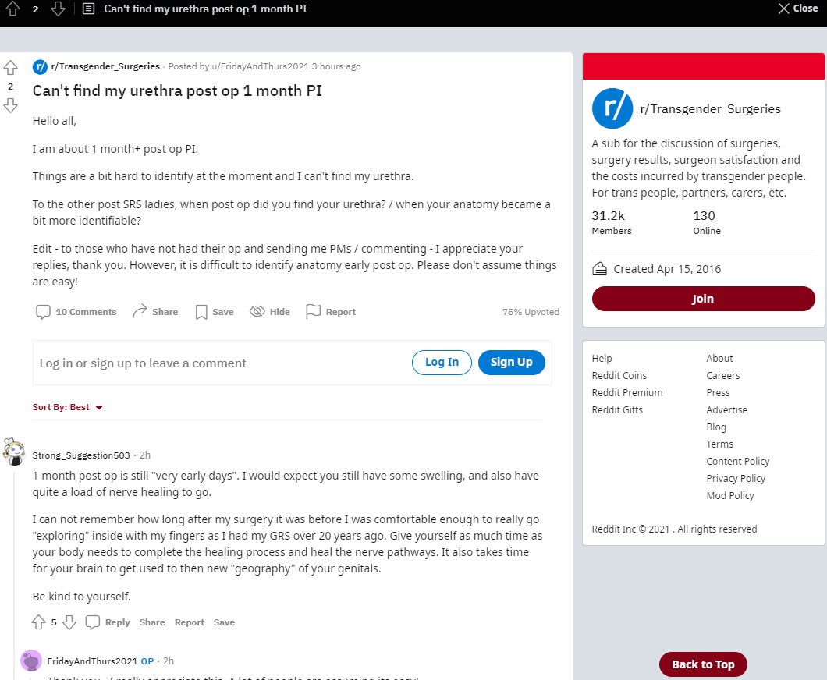The height and width of the screenshot is (680, 827).
Task: Upvote the post in the left vote column
Action: [x=11, y=69]
